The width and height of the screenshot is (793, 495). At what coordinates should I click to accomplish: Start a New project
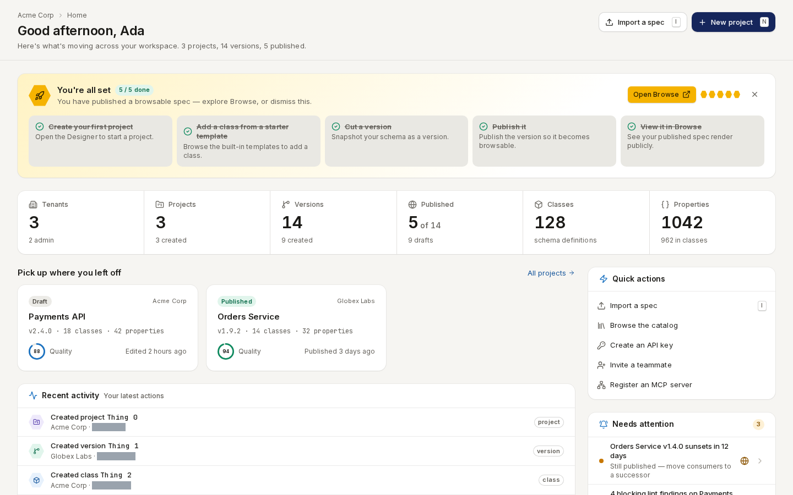(x=733, y=22)
